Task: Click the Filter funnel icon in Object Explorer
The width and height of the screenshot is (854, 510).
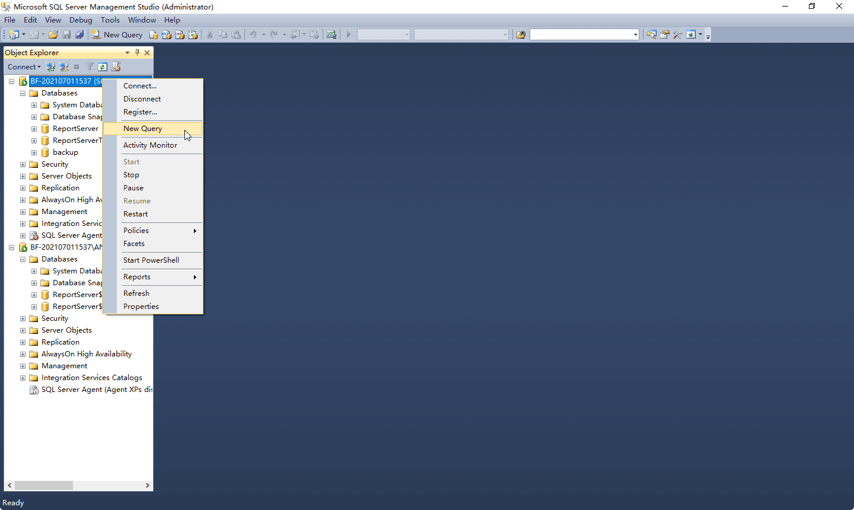Action: click(x=90, y=67)
